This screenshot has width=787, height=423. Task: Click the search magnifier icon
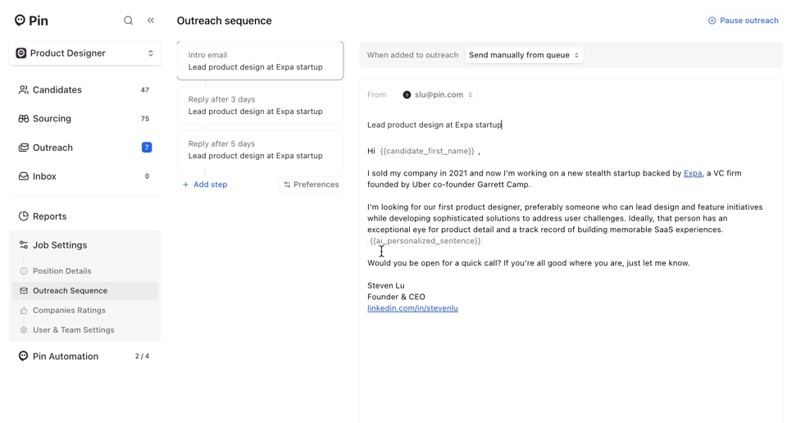tap(129, 20)
